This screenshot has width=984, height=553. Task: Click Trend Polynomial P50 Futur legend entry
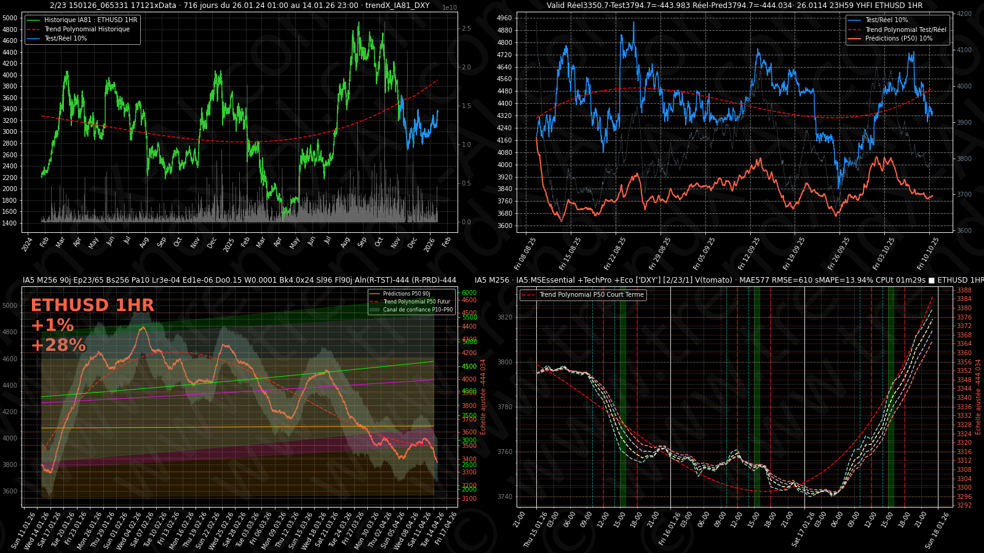point(416,302)
